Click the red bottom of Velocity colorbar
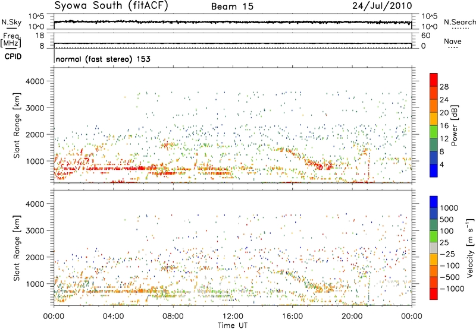The image size is (476, 329). pyautogui.click(x=434, y=294)
